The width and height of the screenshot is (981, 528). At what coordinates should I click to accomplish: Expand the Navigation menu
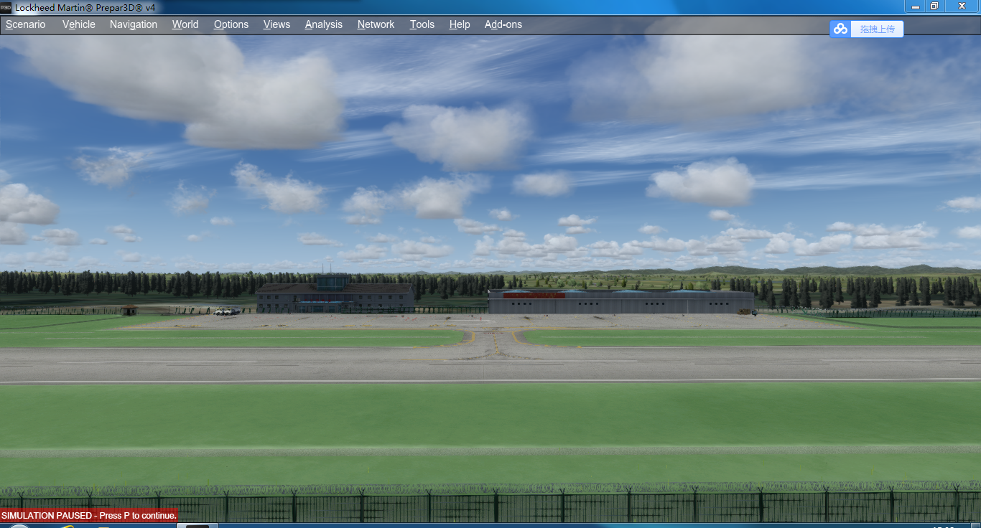coord(134,24)
